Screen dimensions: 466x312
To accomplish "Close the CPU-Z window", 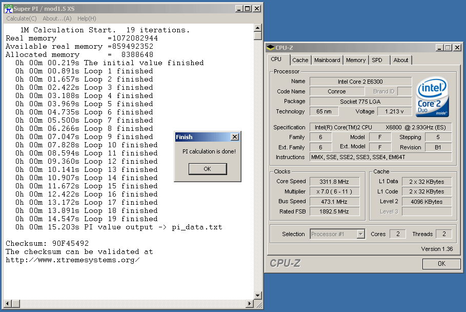I will tap(457, 48).
